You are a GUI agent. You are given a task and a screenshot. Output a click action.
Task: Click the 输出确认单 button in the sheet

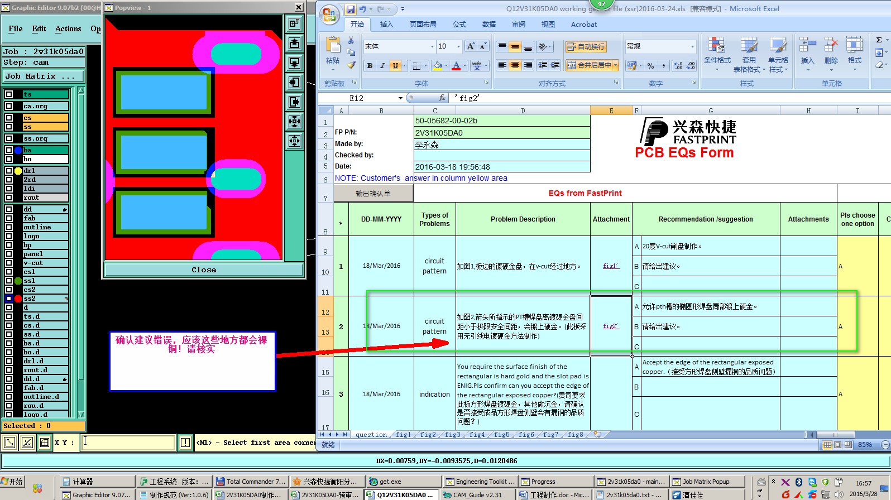(373, 194)
